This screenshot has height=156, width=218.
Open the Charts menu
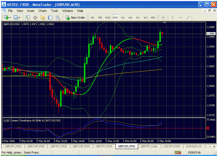pos(43,11)
